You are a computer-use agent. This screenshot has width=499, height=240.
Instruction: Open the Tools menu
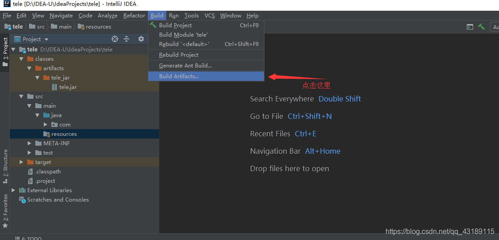[x=192, y=15]
